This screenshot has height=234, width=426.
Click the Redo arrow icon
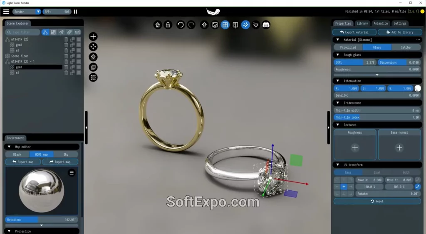(x=191, y=25)
